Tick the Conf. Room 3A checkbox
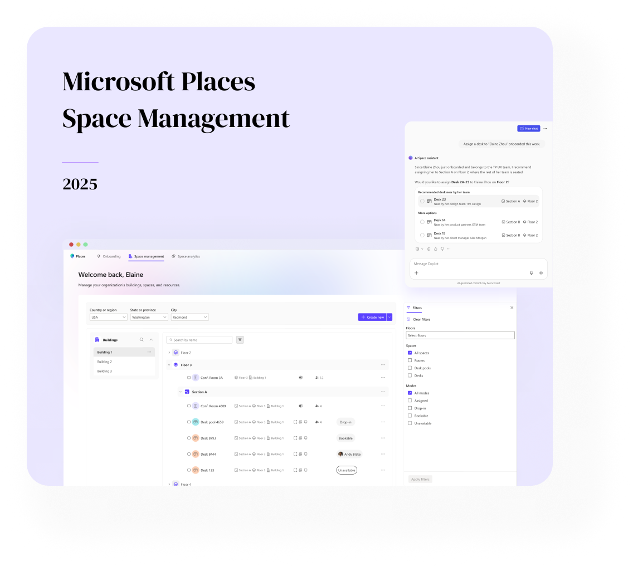Image resolution: width=633 pixels, height=566 pixels. [189, 378]
